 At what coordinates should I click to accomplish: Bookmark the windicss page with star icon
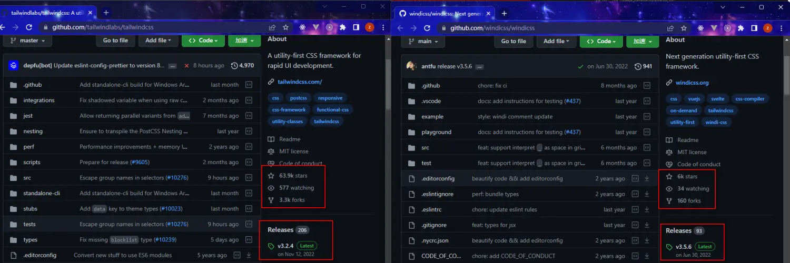(x=683, y=28)
